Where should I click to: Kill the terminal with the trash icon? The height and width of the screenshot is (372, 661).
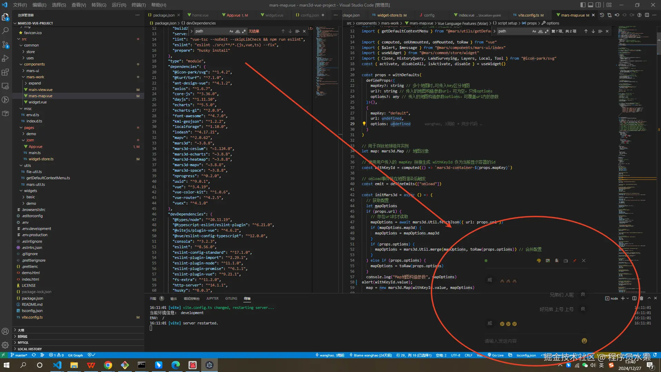point(641,298)
